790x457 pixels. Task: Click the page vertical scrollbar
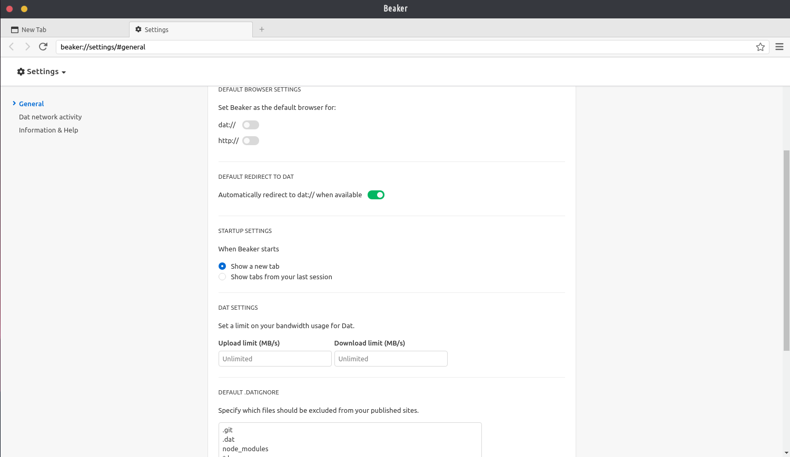tap(786, 250)
